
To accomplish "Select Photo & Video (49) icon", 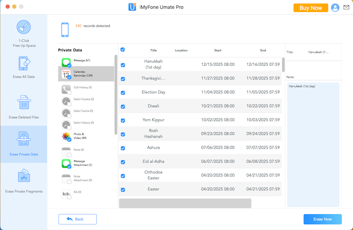I will (66, 137).
